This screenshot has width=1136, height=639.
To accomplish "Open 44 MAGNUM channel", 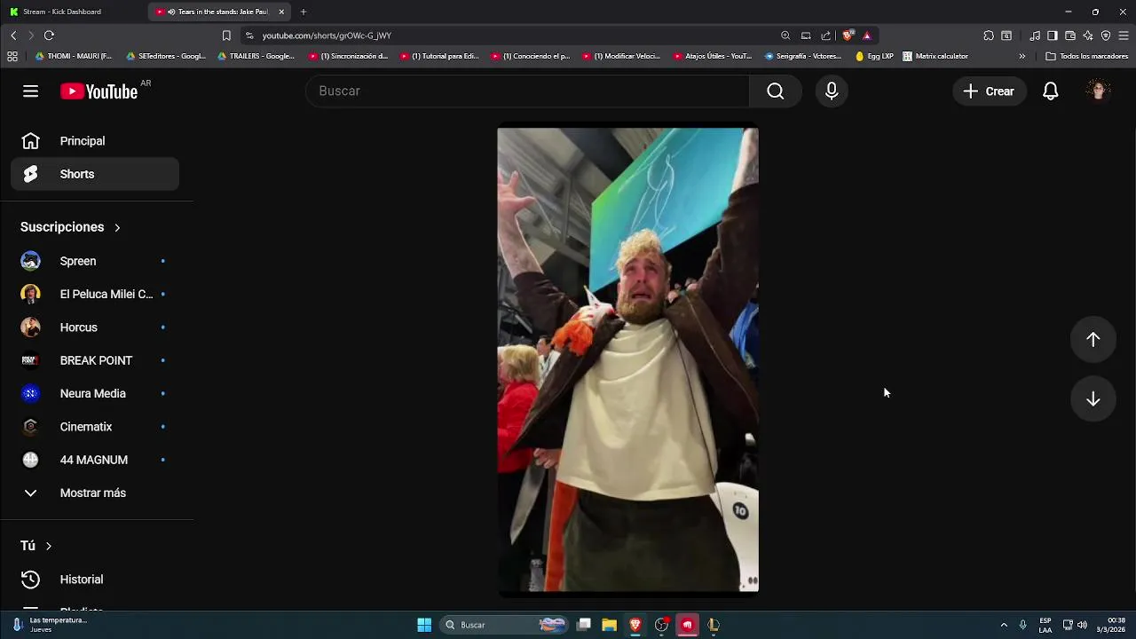I will [x=95, y=460].
